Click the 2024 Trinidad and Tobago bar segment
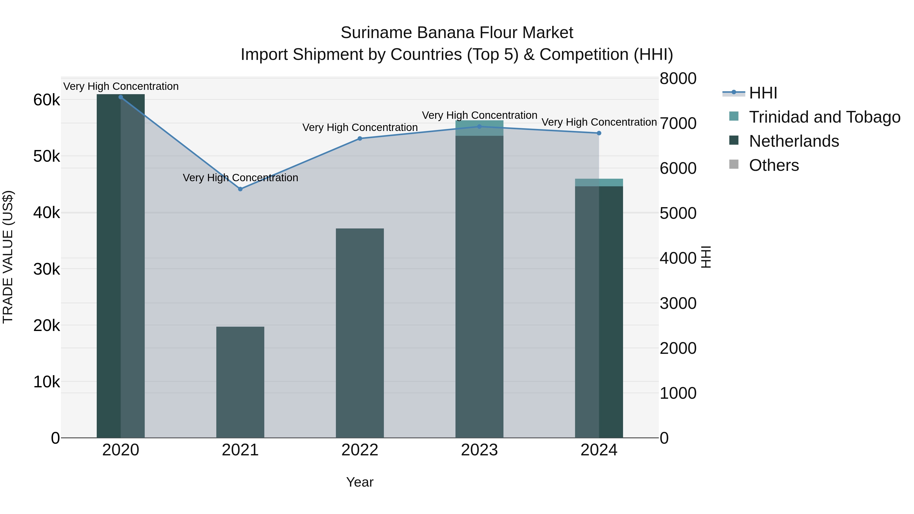Image resolution: width=914 pixels, height=514 pixels. (x=599, y=182)
